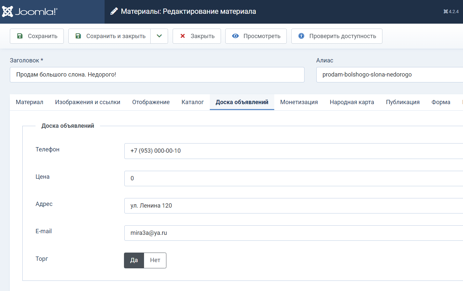Click into the Заголовок title field
Screen dimensions: 463x291
point(157,75)
